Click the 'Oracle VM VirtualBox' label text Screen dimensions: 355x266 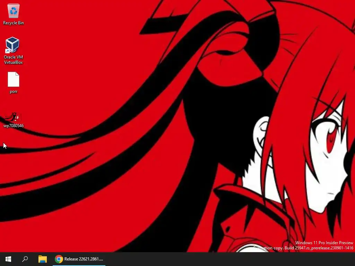coord(14,60)
